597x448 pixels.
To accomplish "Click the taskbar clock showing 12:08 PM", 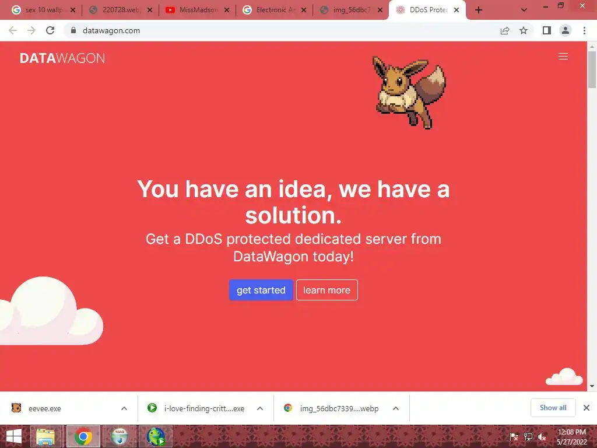I will coord(572,437).
